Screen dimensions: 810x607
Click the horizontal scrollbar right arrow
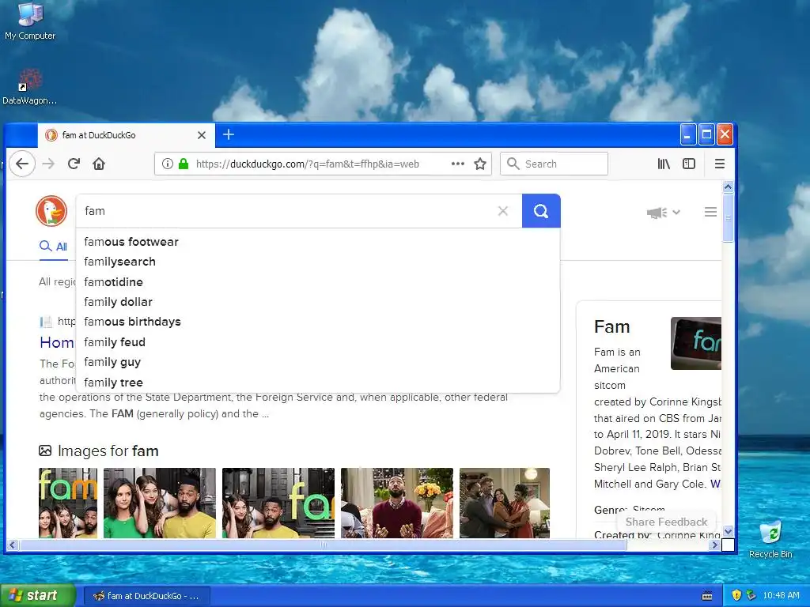click(x=715, y=545)
